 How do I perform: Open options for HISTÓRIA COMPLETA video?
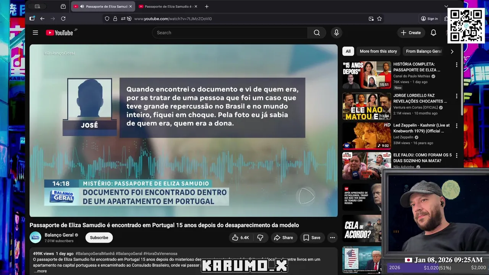[x=456, y=65]
